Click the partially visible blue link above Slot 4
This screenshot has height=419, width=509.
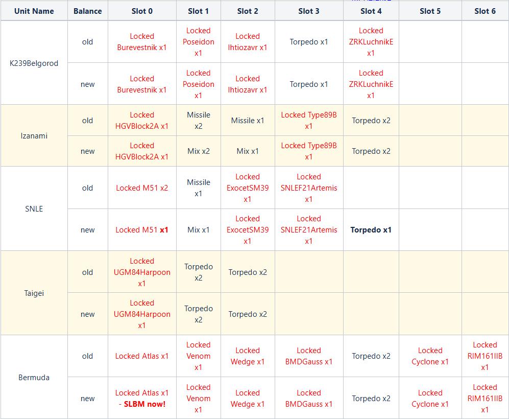coord(371,1)
